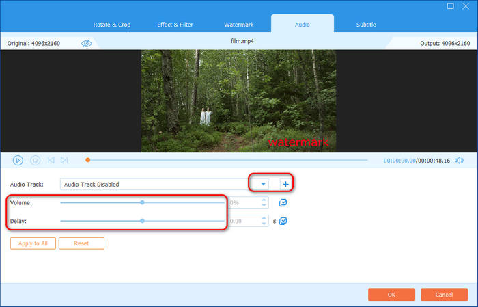The width and height of the screenshot is (478, 307).
Task: Click the Stop playback button
Action: tap(35, 160)
